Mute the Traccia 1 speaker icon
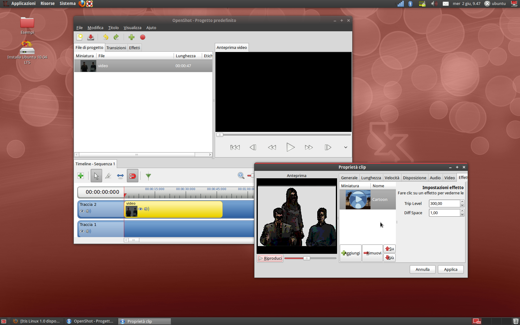Screen dimensions: 520x325 point(89,231)
